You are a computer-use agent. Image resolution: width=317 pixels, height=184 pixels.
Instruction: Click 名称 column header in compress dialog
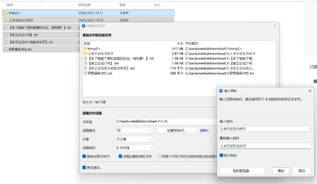[87, 44]
